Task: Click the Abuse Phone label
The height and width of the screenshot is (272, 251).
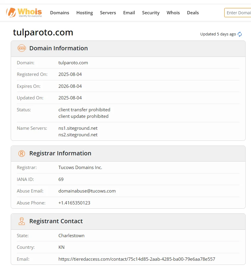Action: (x=31, y=203)
